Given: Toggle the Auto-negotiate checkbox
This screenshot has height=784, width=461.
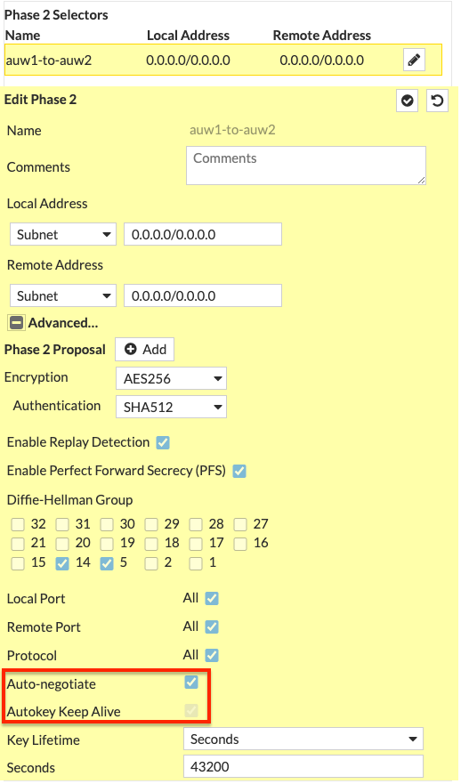Looking at the screenshot, I should (191, 683).
